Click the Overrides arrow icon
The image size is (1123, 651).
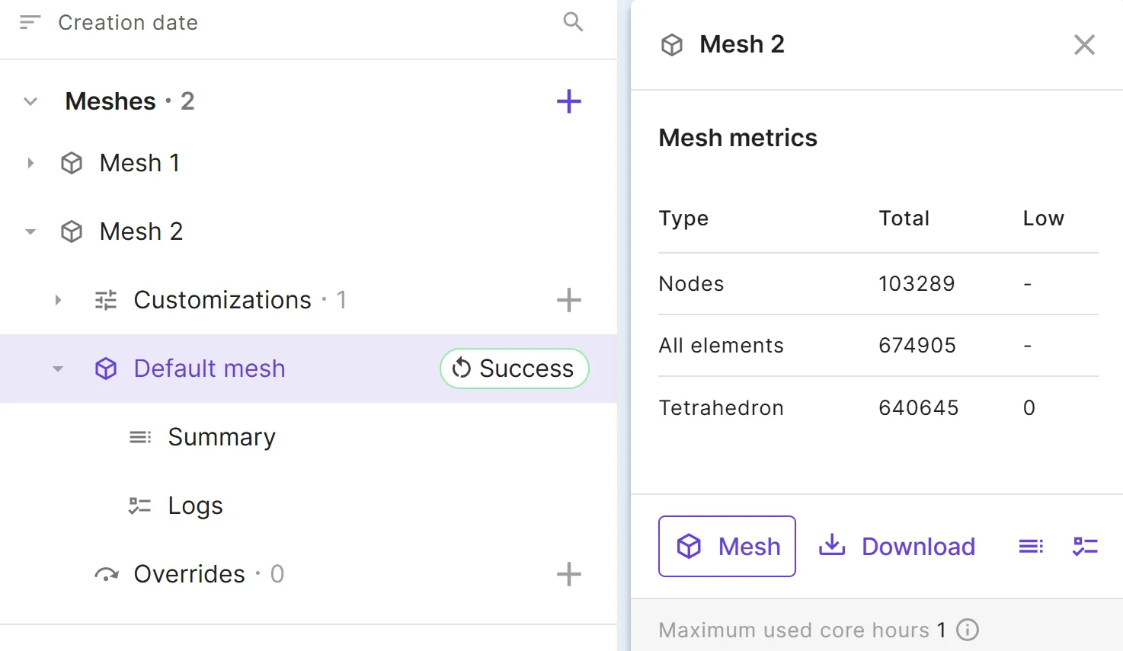107,574
